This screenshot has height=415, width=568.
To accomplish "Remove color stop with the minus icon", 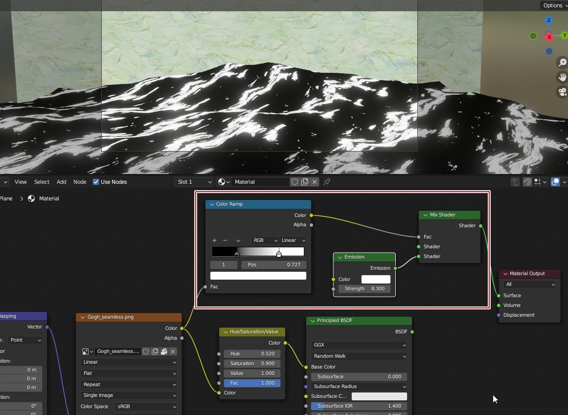I will (x=225, y=240).
